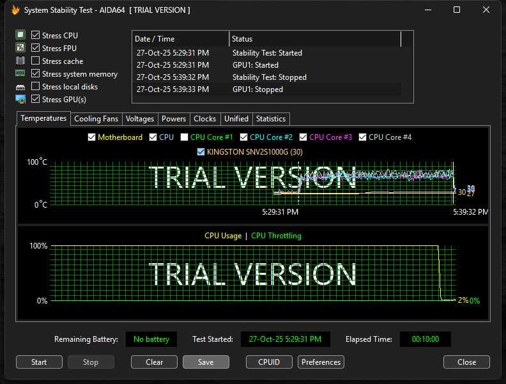Click the 5:39:32 PM time label on graph

(x=470, y=212)
